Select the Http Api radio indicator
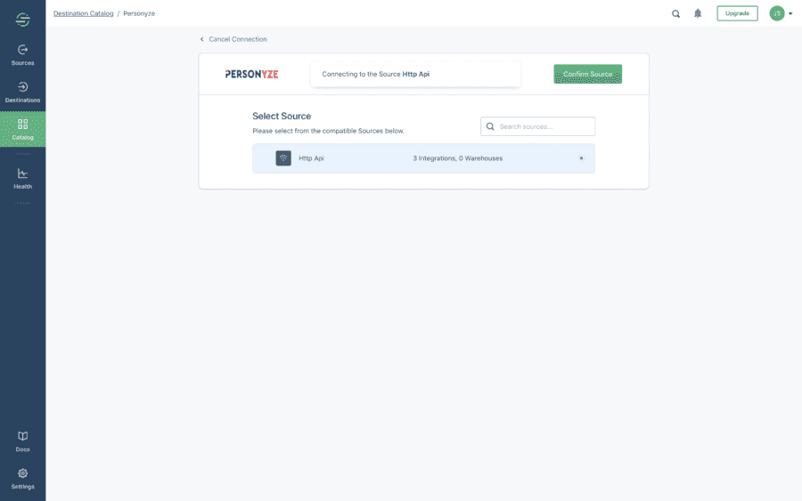 581,158
